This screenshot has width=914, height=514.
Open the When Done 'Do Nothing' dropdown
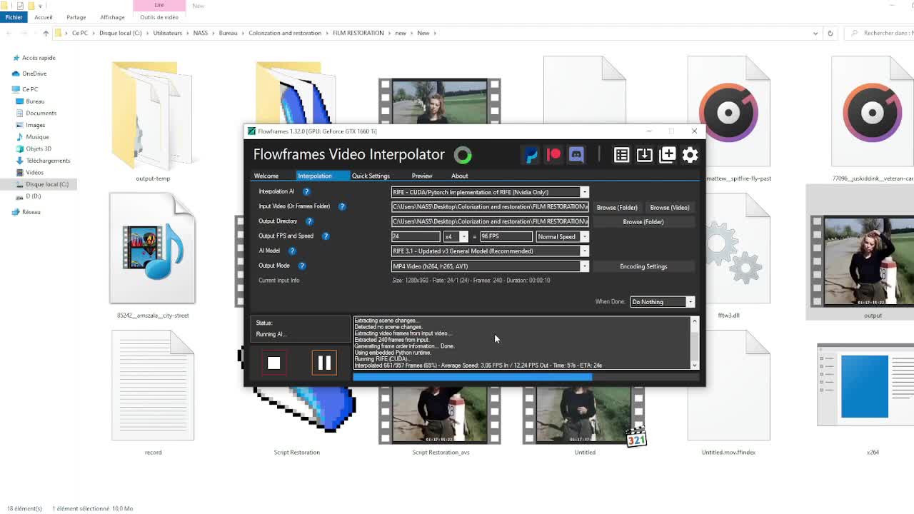(x=690, y=302)
